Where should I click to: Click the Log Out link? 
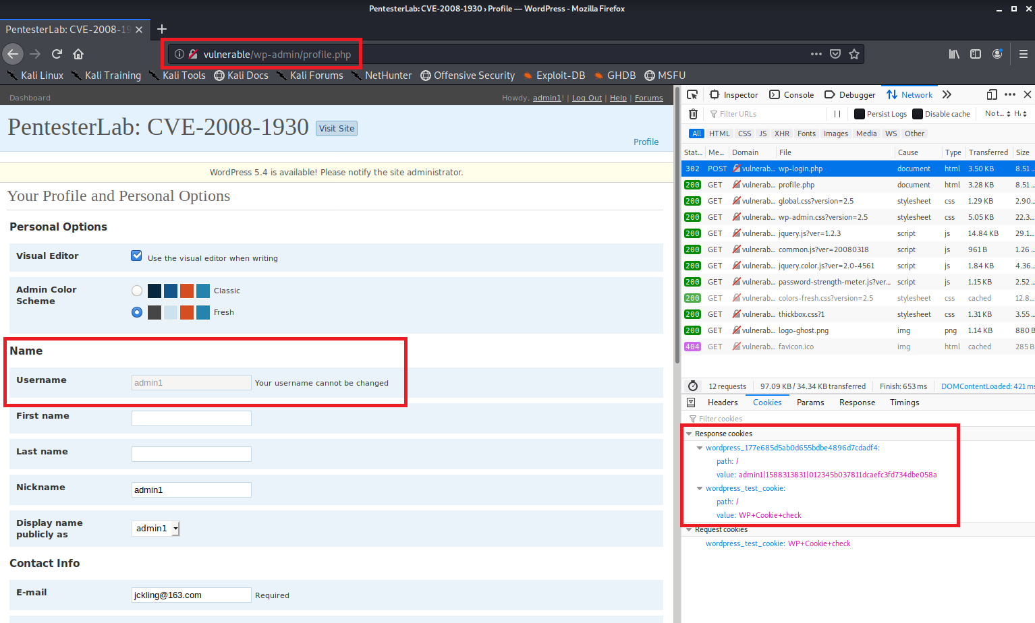586,98
